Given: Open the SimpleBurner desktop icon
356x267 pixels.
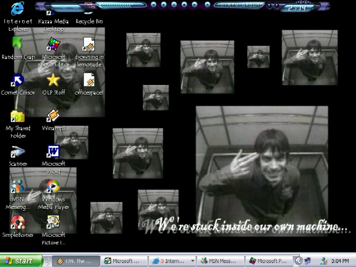Looking at the screenshot, I should tap(18, 222).
